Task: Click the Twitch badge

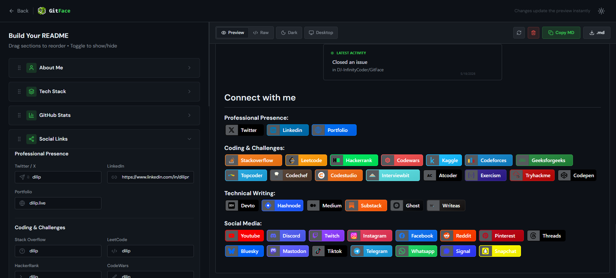Action: (326, 236)
